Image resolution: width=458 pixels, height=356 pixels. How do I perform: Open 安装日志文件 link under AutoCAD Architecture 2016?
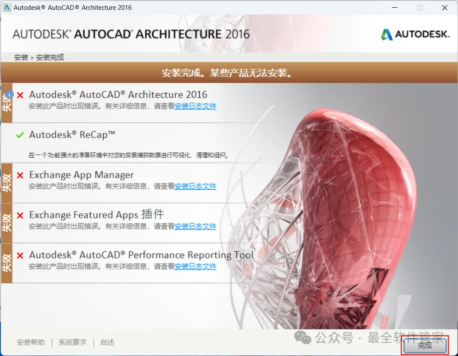[195, 106]
